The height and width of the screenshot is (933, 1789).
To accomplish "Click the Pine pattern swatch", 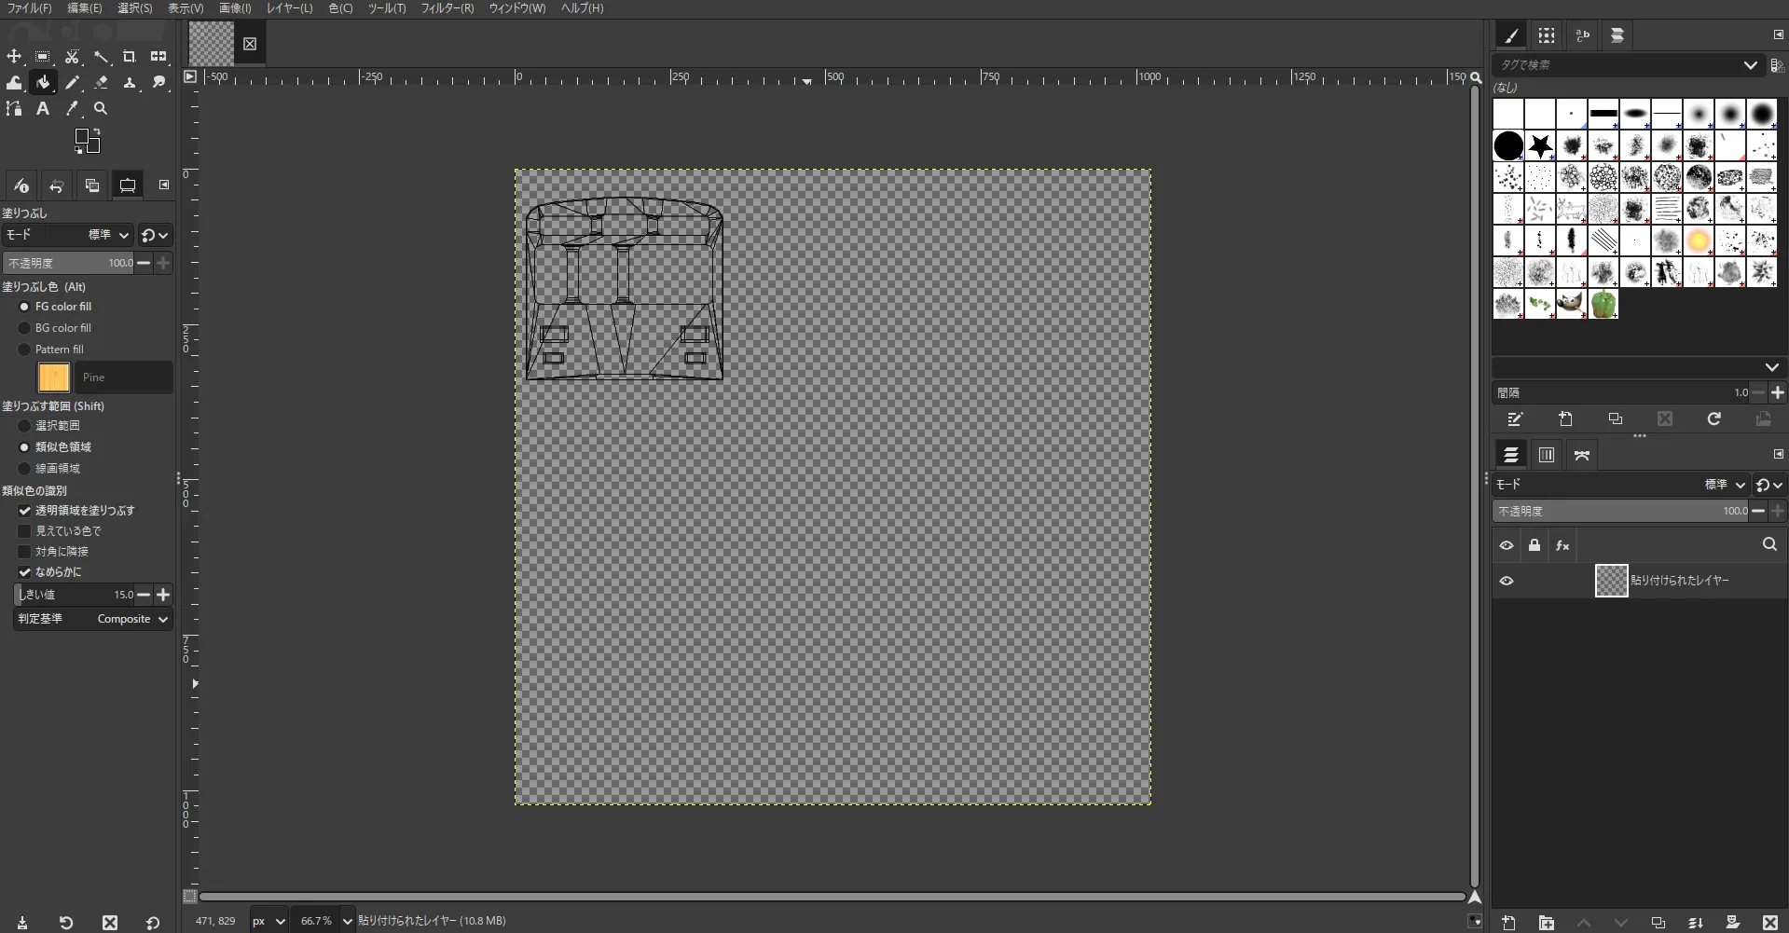I will tap(53, 377).
